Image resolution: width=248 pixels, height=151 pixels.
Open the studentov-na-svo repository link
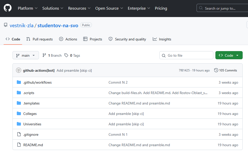pyautogui.click(x=58, y=25)
